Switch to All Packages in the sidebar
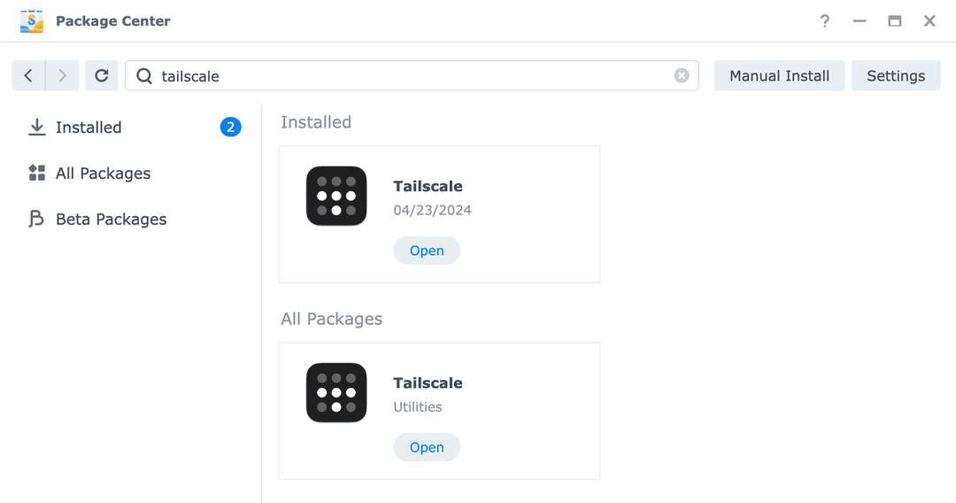 pyautogui.click(x=103, y=174)
